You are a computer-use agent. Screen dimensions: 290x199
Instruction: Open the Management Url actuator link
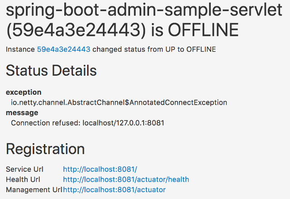(x=114, y=189)
